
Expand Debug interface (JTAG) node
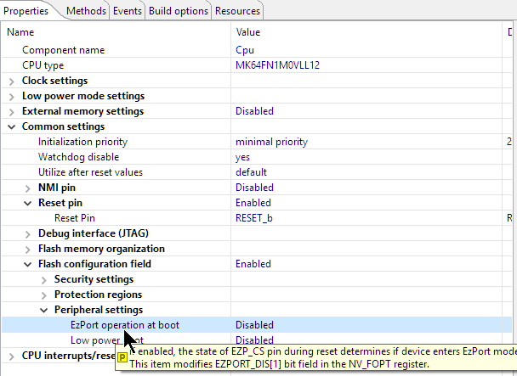28,233
